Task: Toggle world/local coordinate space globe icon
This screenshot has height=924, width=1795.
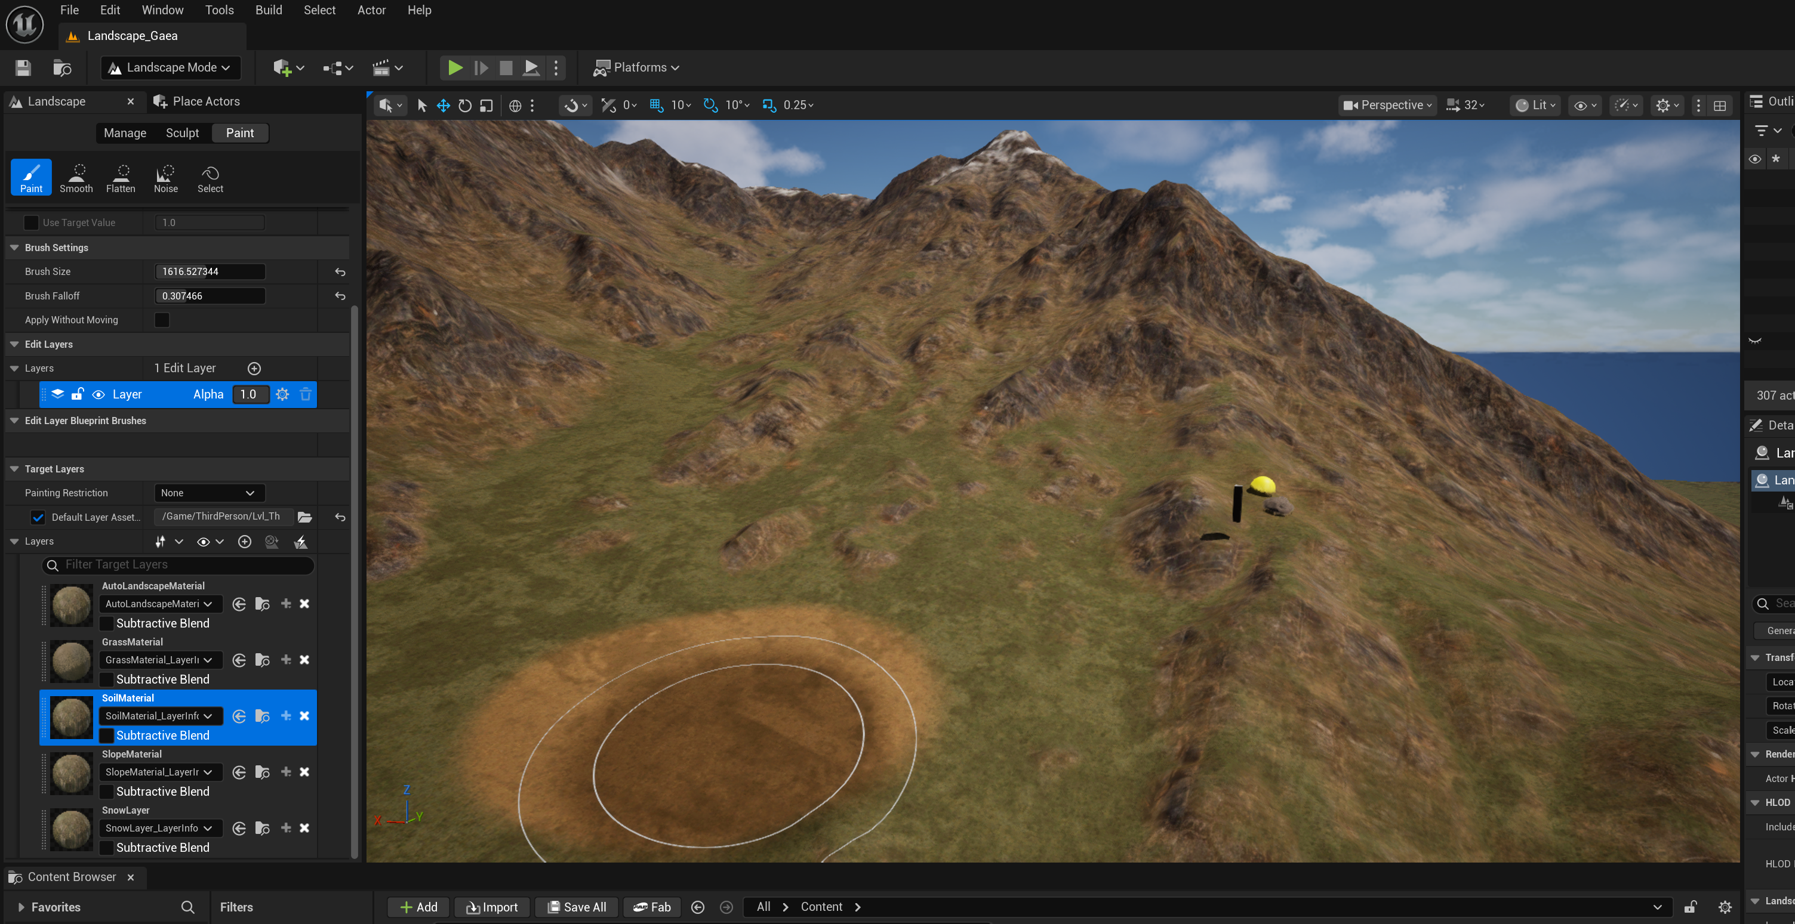Action: (x=515, y=105)
